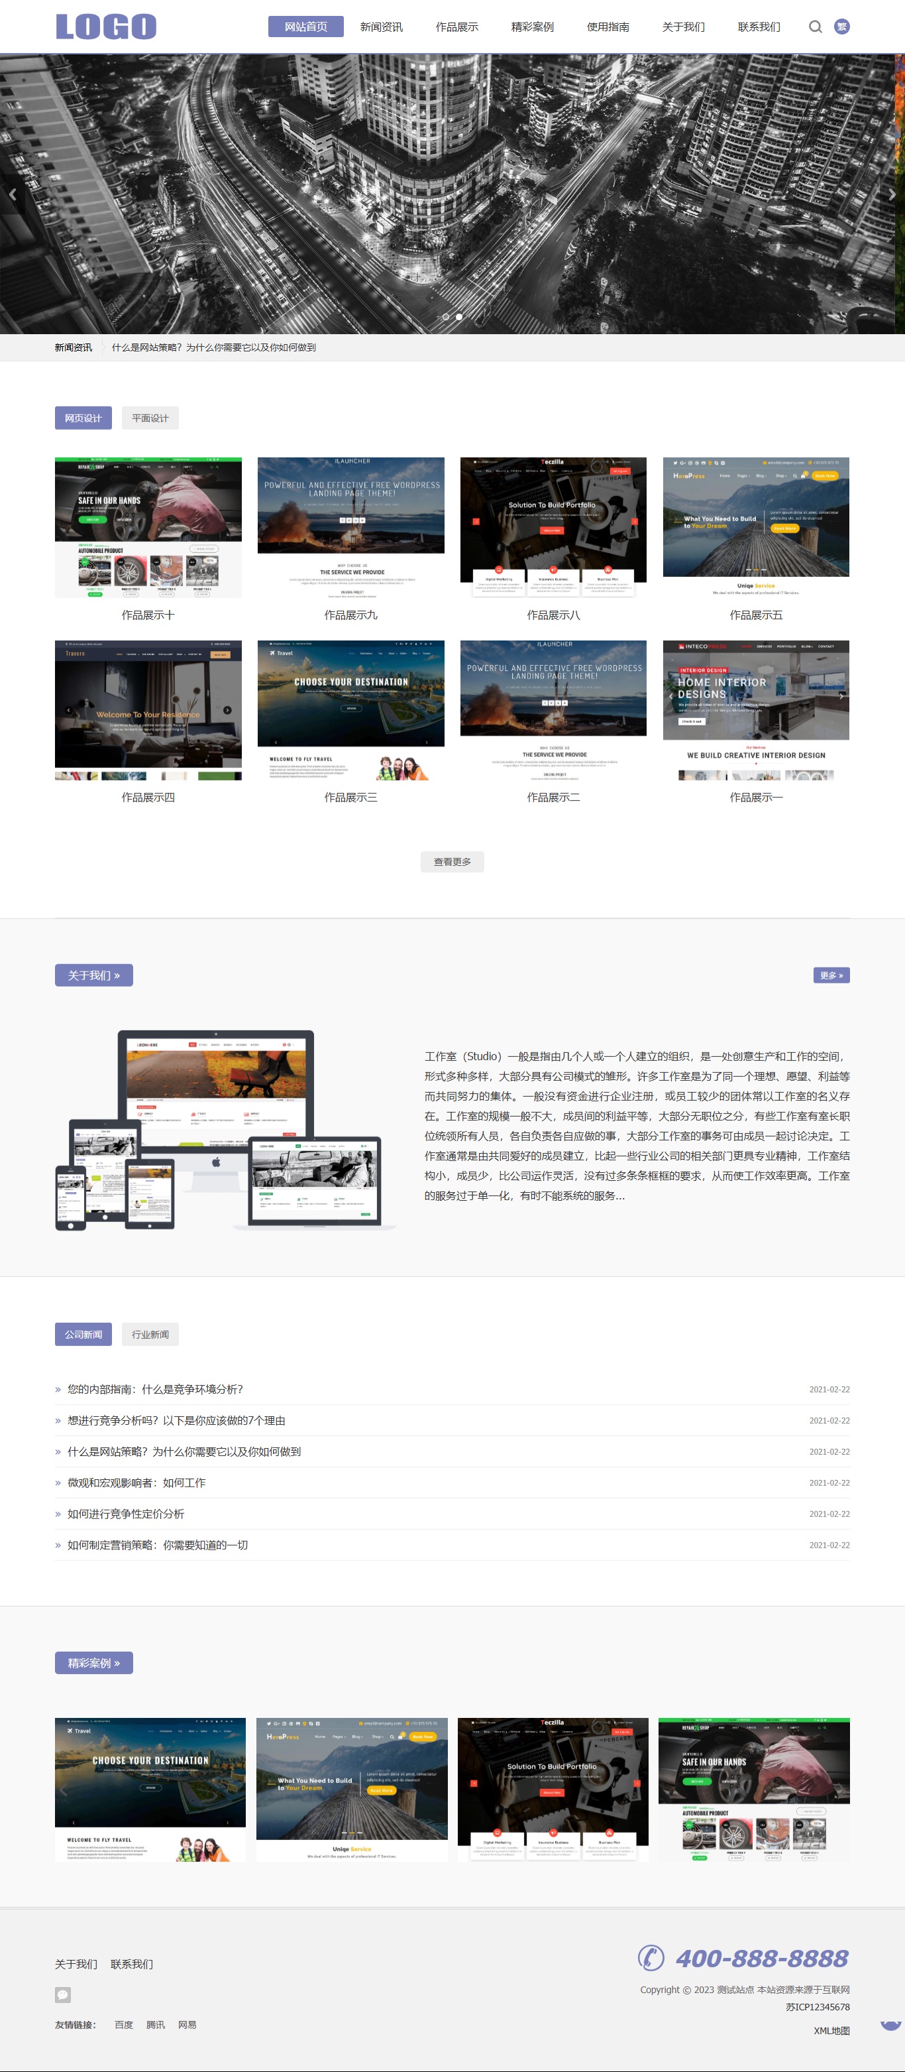Click the 精彩案例 » section button
The height and width of the screenshot is (2072, 905).
93,1663
